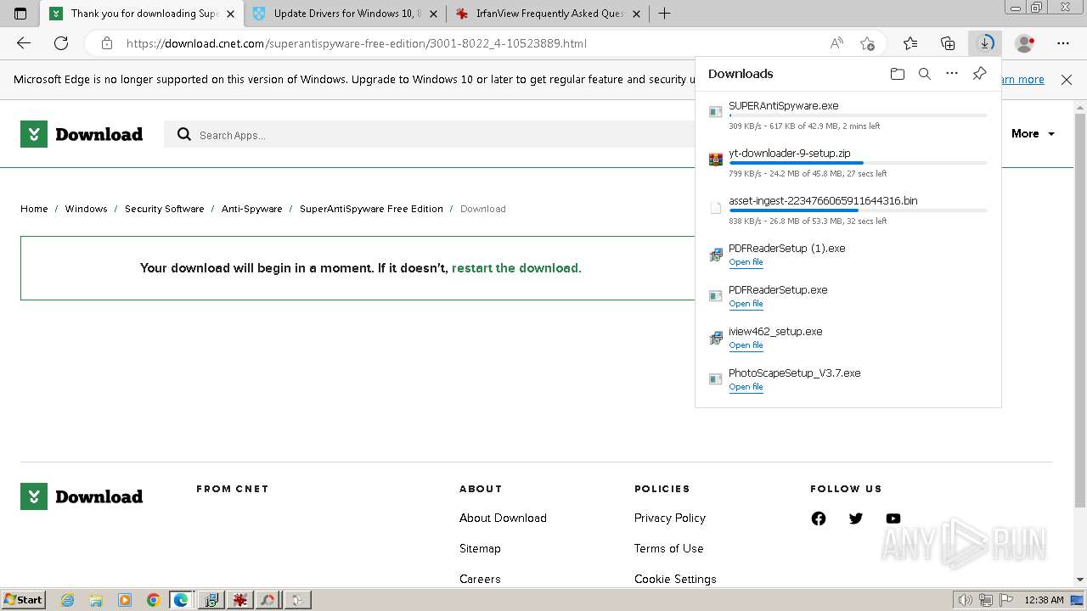Click restart the download link
Image resolution: width=1087 pixels, height=611 pixels.
pyautogui.click(x=516, y=268)
